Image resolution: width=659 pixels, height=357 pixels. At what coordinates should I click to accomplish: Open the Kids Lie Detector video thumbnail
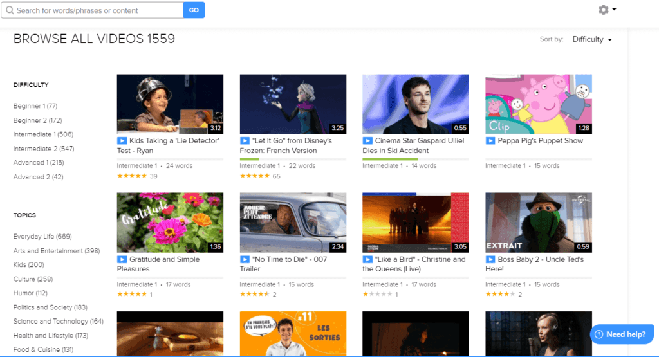point(170,104)
